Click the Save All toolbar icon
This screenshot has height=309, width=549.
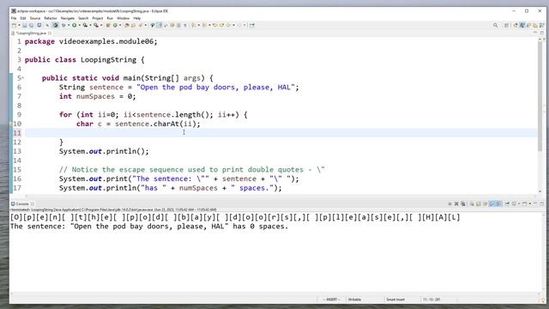[31, 25]
